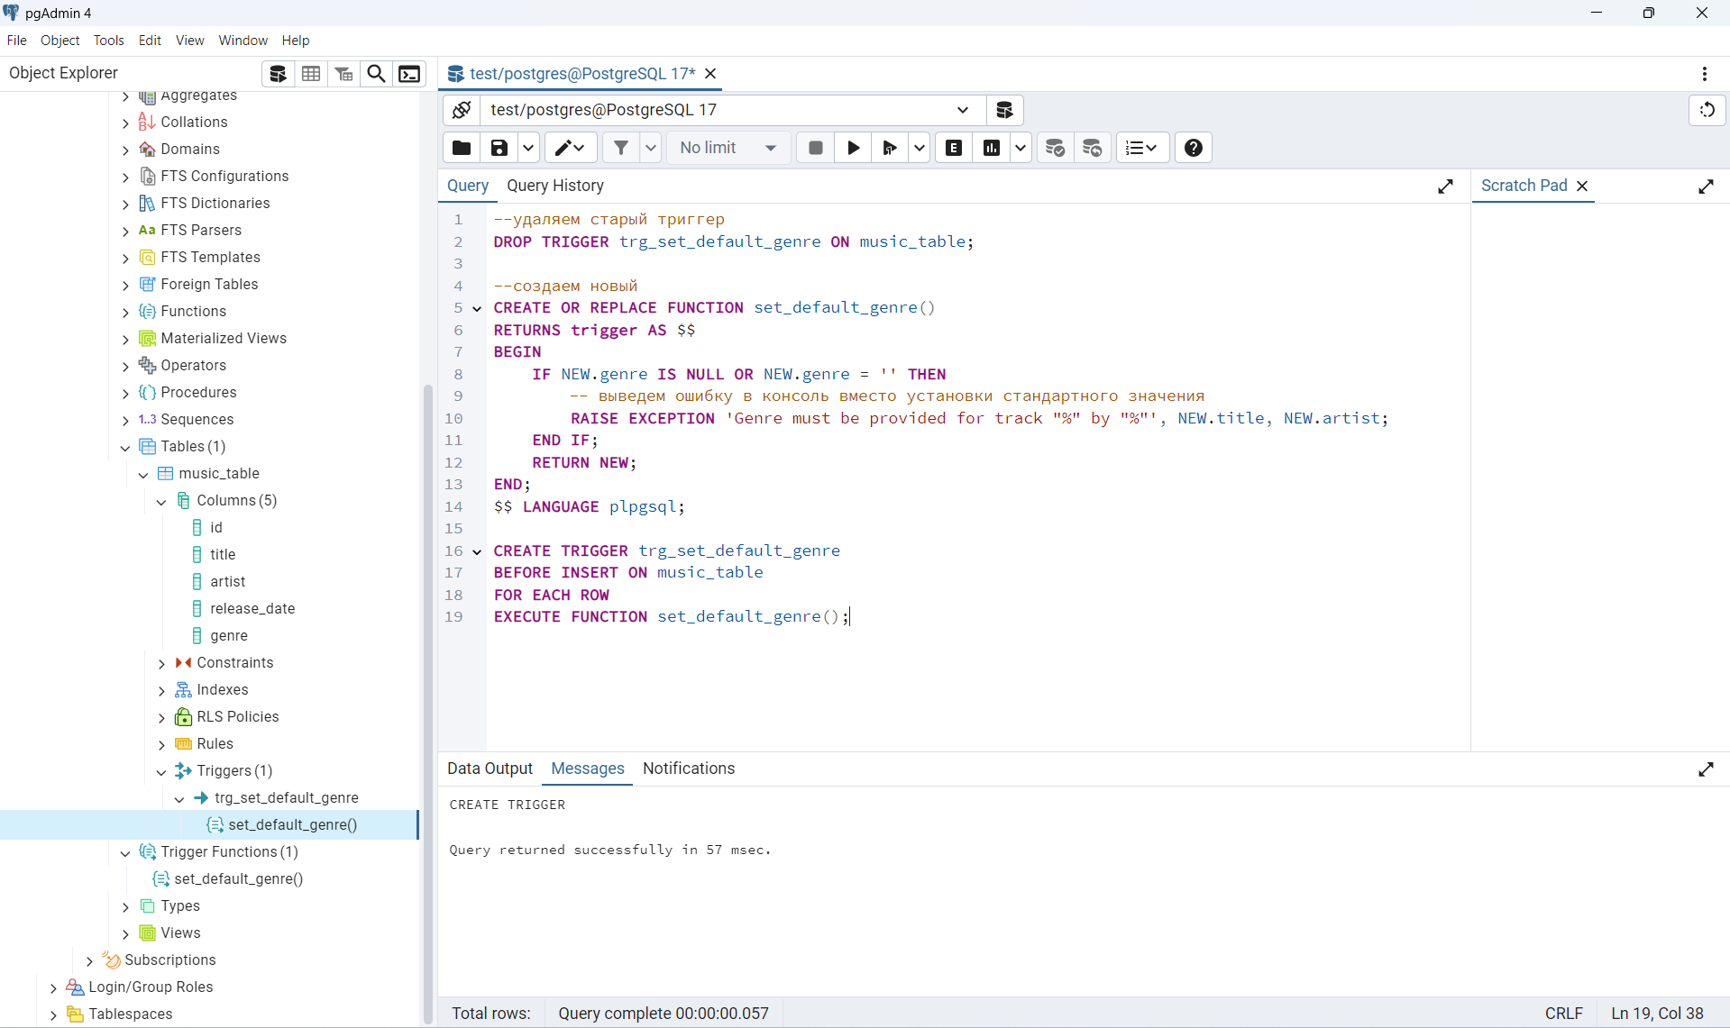This screenshot has width=1730, height=1028.
Task: Toggle the connection status button
Action: (462, 110)
